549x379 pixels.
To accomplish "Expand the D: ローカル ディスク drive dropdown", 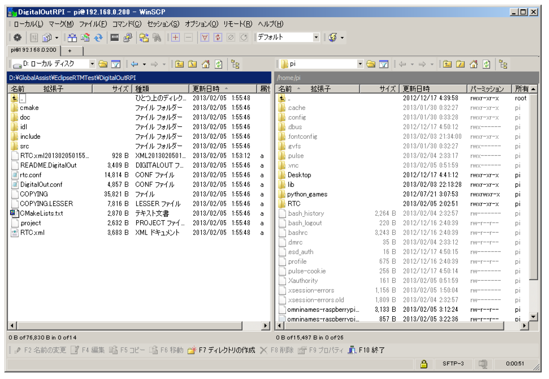I will pyautogui.click(x=92, y=64).
